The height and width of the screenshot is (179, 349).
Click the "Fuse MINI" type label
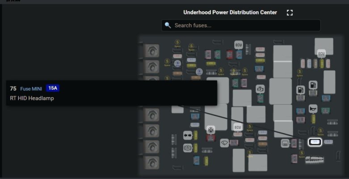[31, 89]
